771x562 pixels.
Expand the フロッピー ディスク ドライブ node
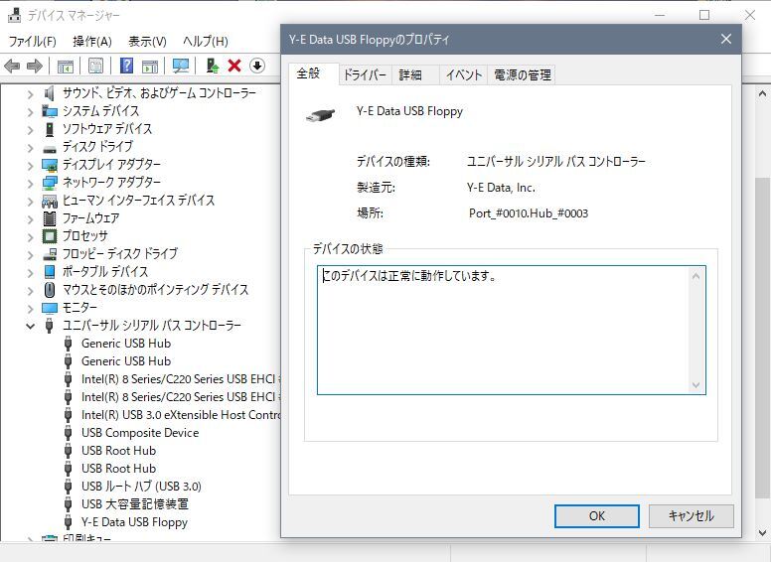click(31, 255)
